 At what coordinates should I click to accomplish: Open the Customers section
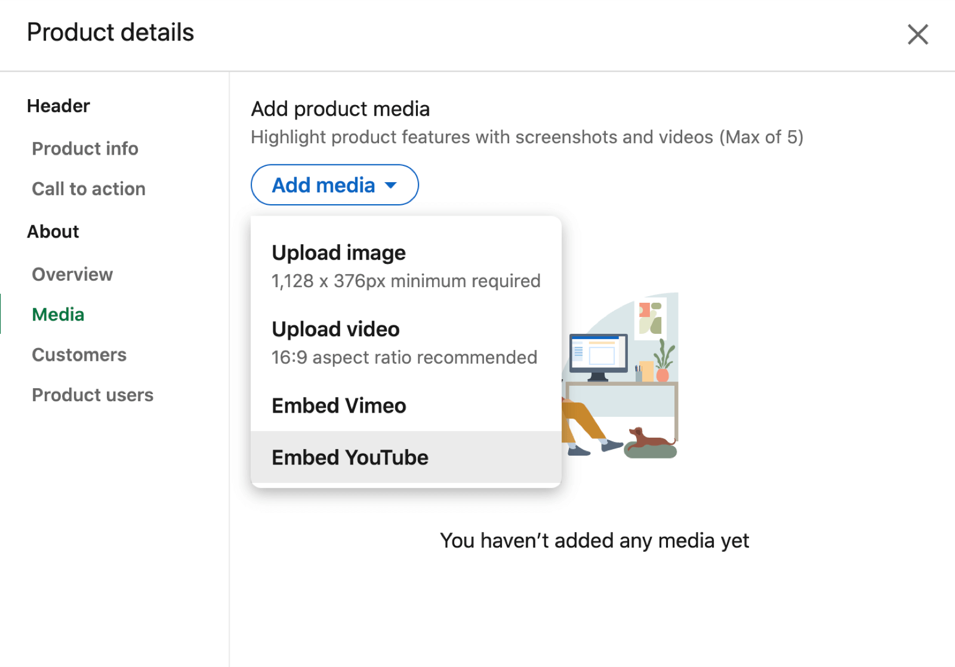click(79, 354)
